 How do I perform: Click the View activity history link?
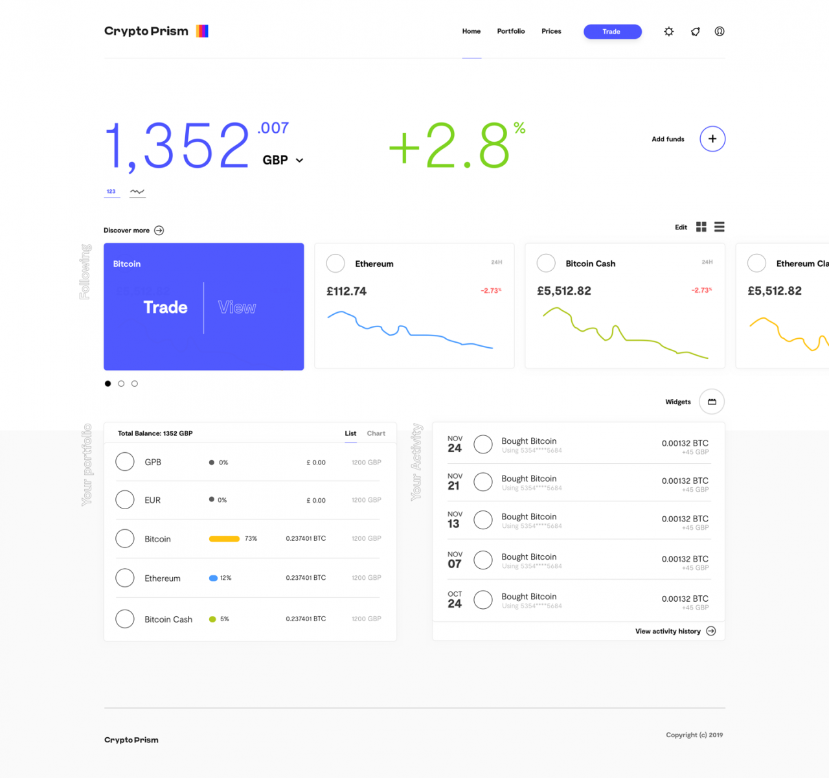coord(668,631)
